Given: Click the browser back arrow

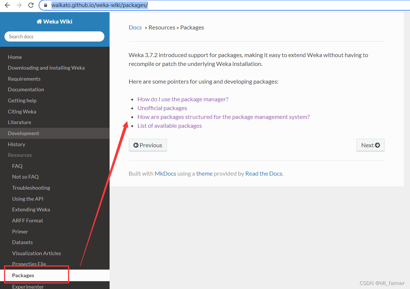Looking at the screenshot, I should click(7, 5).
